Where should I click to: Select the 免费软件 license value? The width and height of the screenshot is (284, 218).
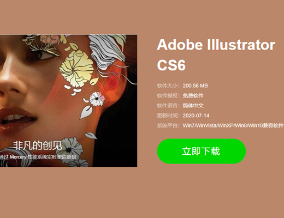coord(193,95)
